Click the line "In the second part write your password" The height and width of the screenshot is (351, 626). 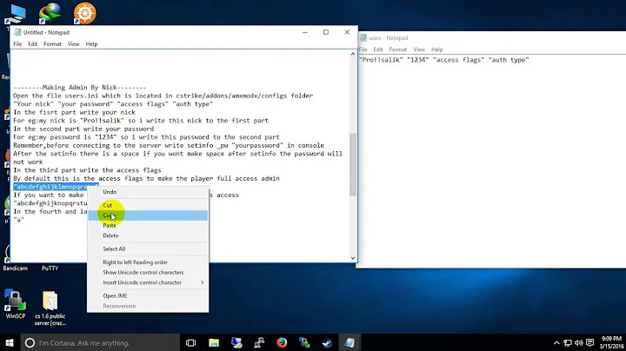click(x=83, y=129)
